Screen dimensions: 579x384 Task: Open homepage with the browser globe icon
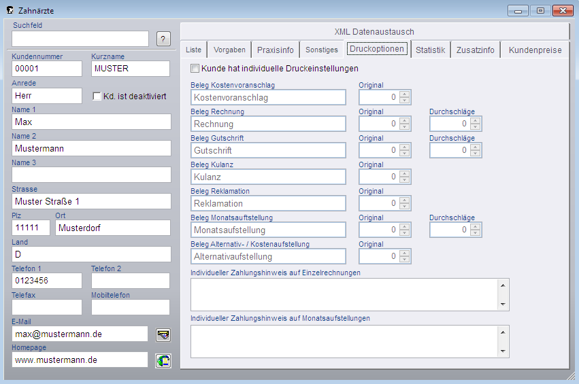click(x=163, y=360)
